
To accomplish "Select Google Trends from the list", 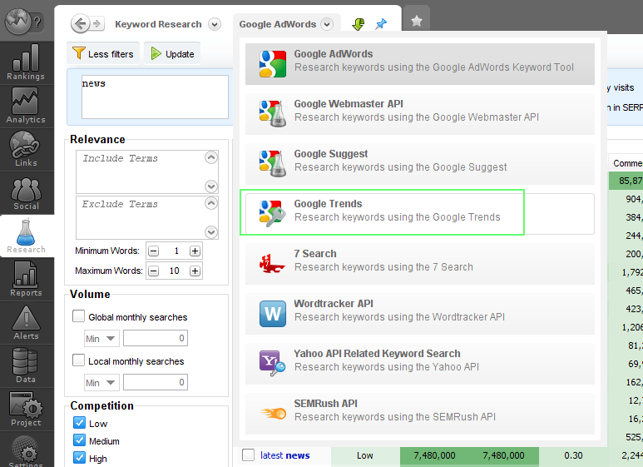I will click(420, 214).
